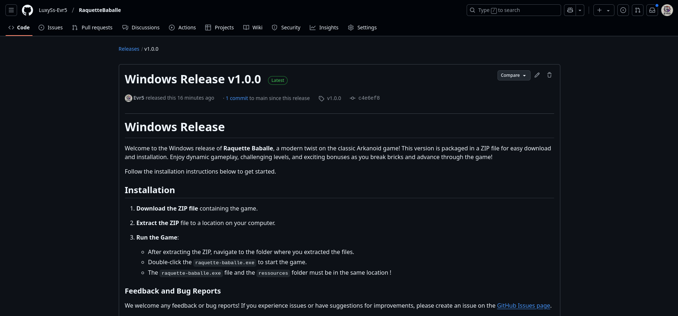The width and height of the screenshot is (678, 316).
Task: Click Feedback and Bug Reports heading
Action: pos(173,291)
